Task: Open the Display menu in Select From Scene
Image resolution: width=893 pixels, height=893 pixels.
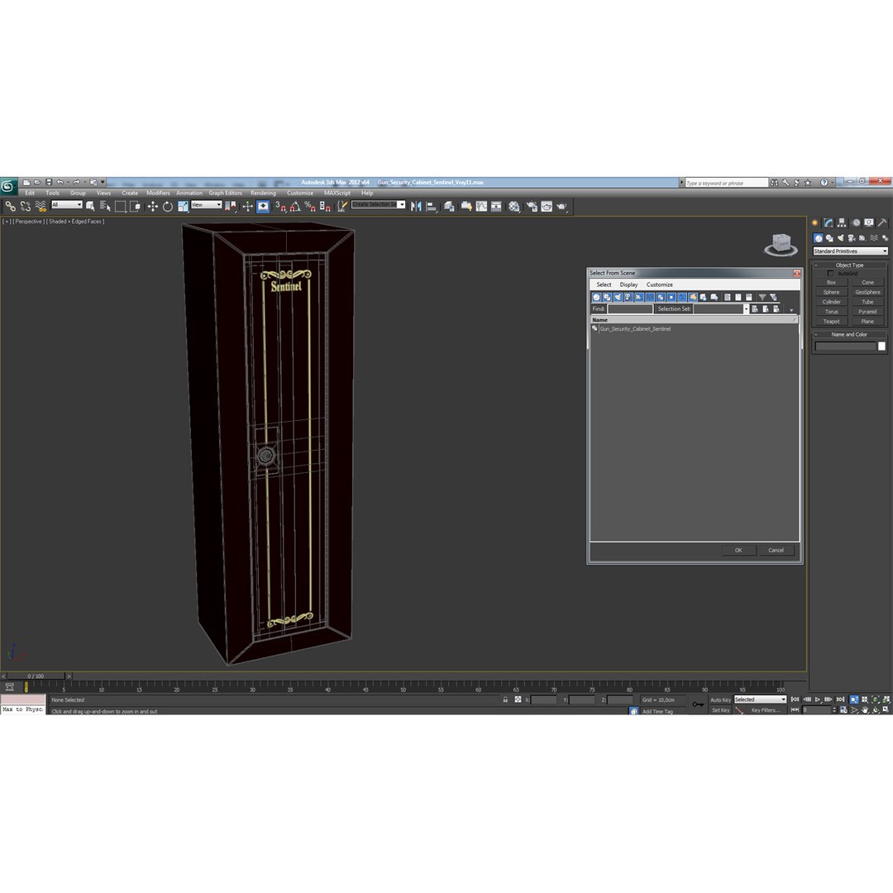Action: click(x=628, y=284)
